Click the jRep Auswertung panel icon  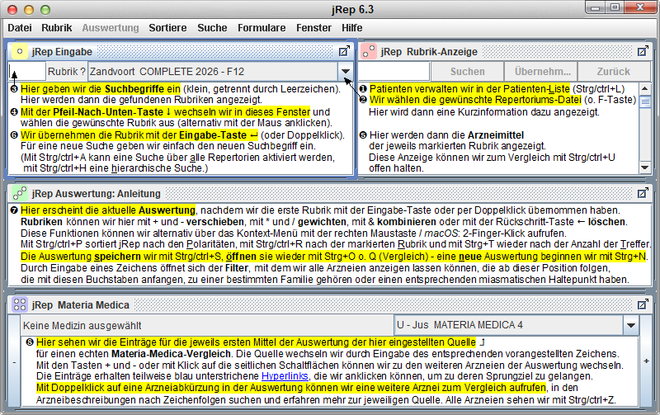(19, 193)
